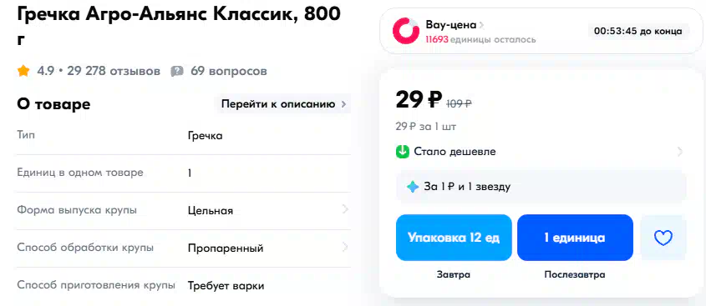
Task: Click arrow in Перейти к описанию button
Action: [343, 105]
